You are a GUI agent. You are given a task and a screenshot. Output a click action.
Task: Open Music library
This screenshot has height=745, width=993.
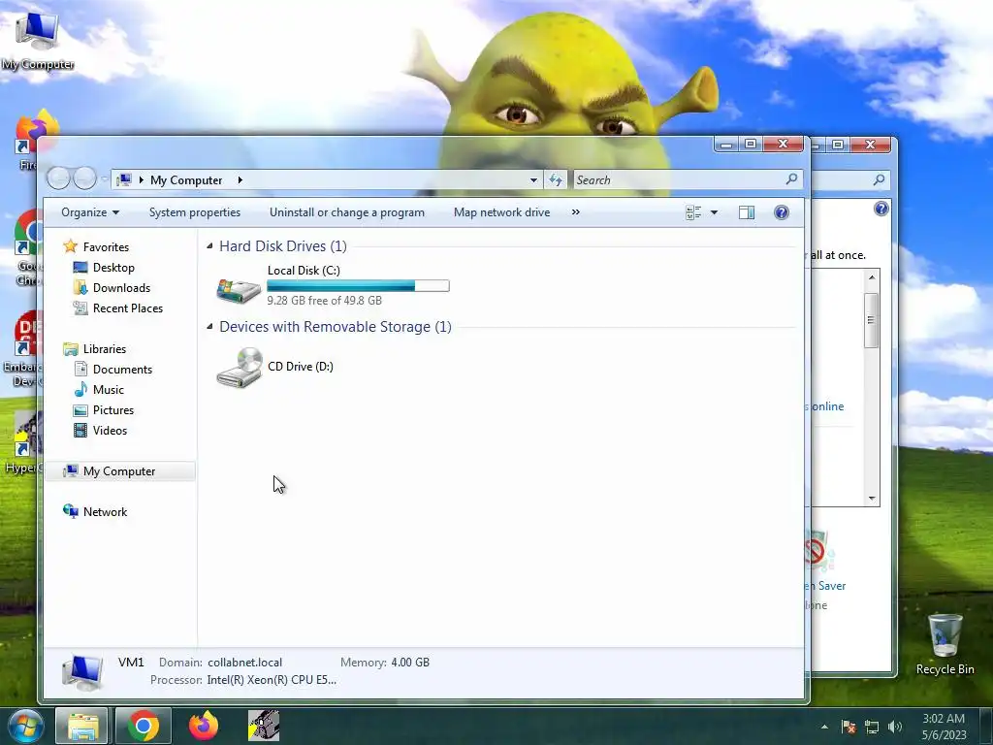[x=109, y=390]
